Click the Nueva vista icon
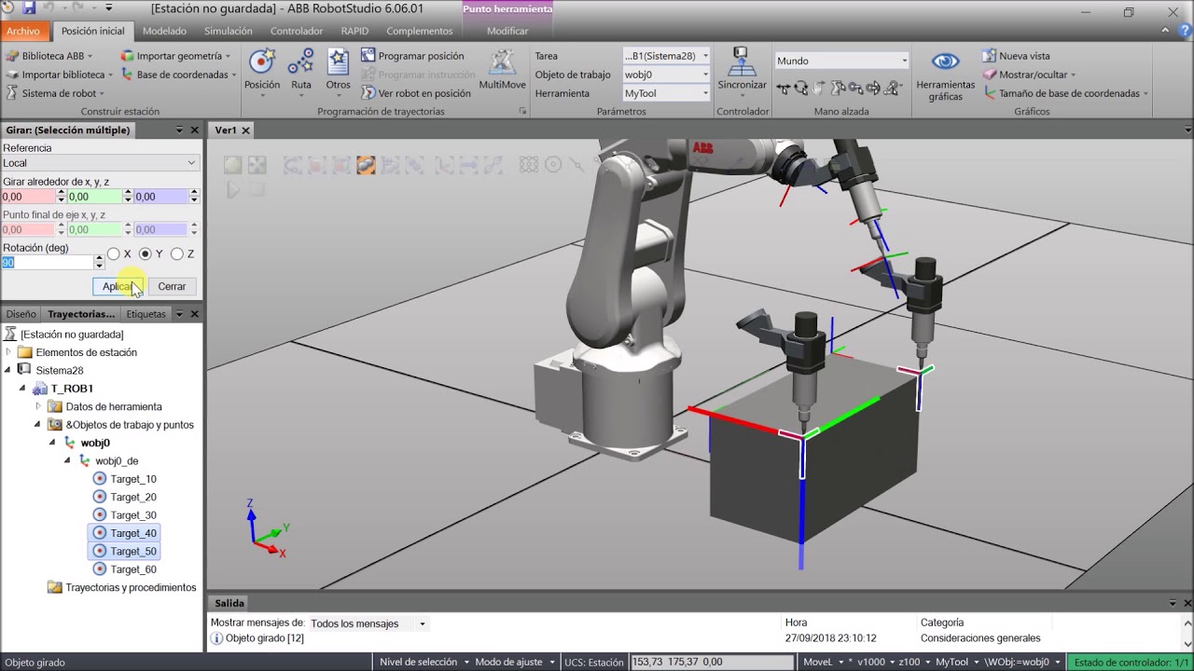This screenshot has height=671, width=1194. tap(989, 56)
